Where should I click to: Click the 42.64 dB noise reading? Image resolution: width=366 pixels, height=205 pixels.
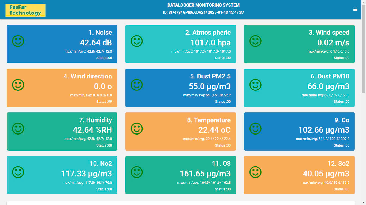coord(96,42)
